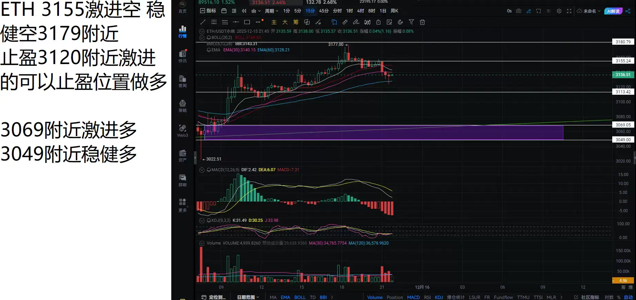Image resolution: width=636 pixels, height=300 pixels.
Task: Enter fullscreen chart mode
Action: pos(569,11)
